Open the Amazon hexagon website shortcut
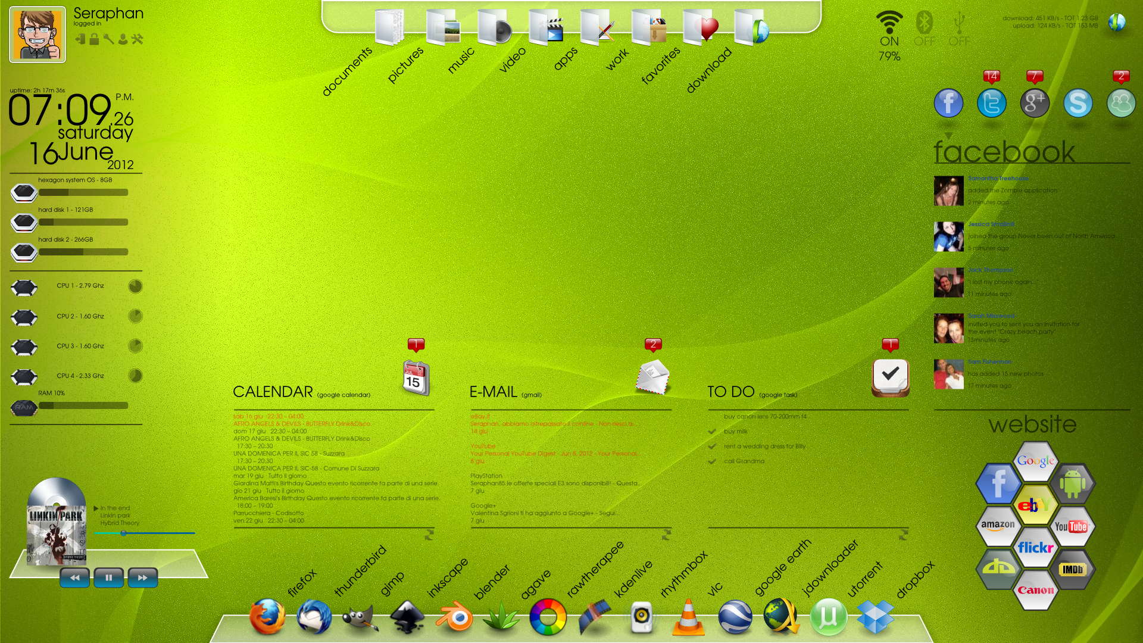The image size is (1143, 643). pos(998,526)
